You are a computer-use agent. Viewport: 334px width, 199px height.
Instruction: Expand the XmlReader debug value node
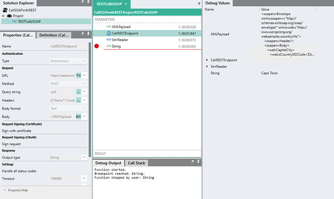(x=207, y=66)
